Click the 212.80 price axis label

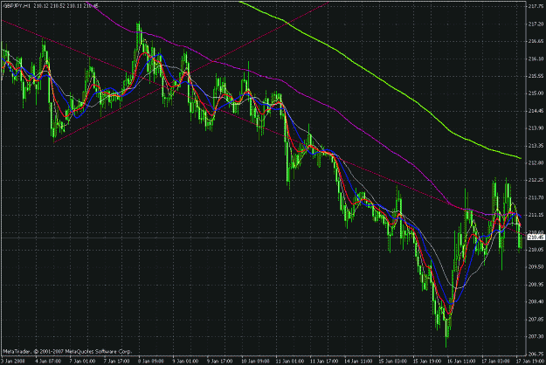536,162
